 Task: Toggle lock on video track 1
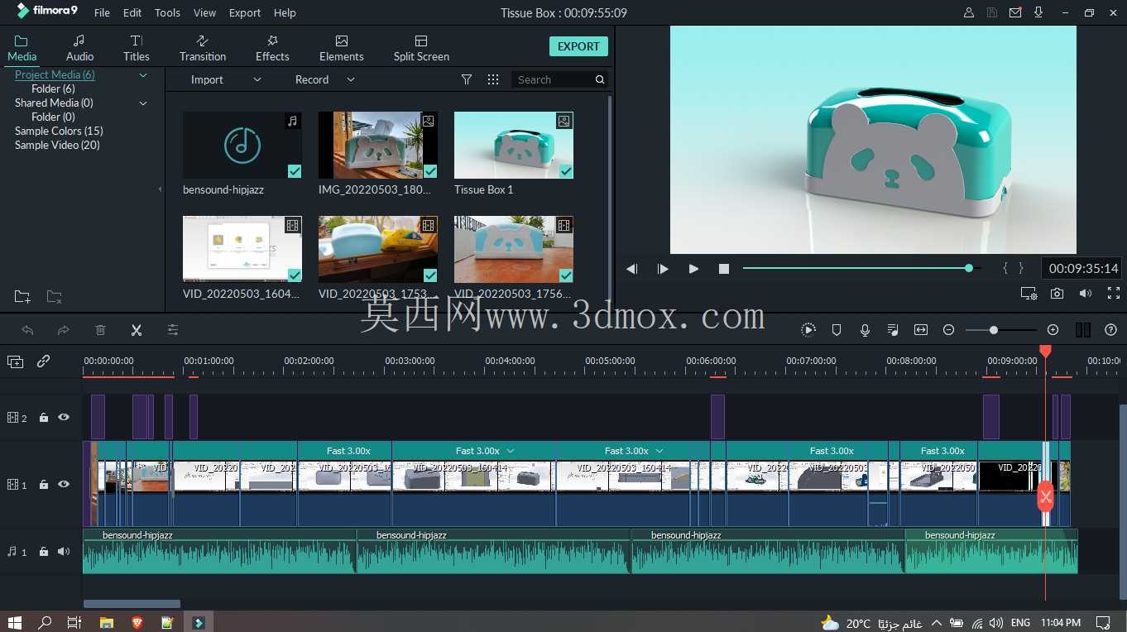click(x=44, y=485)
